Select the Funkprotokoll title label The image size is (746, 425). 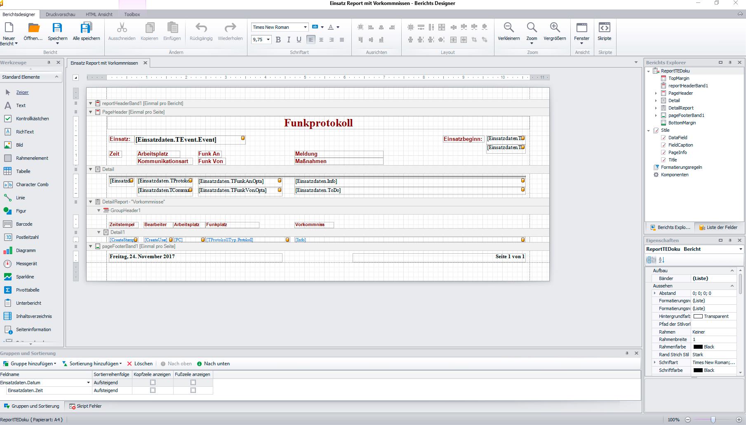tap(318, 123)
